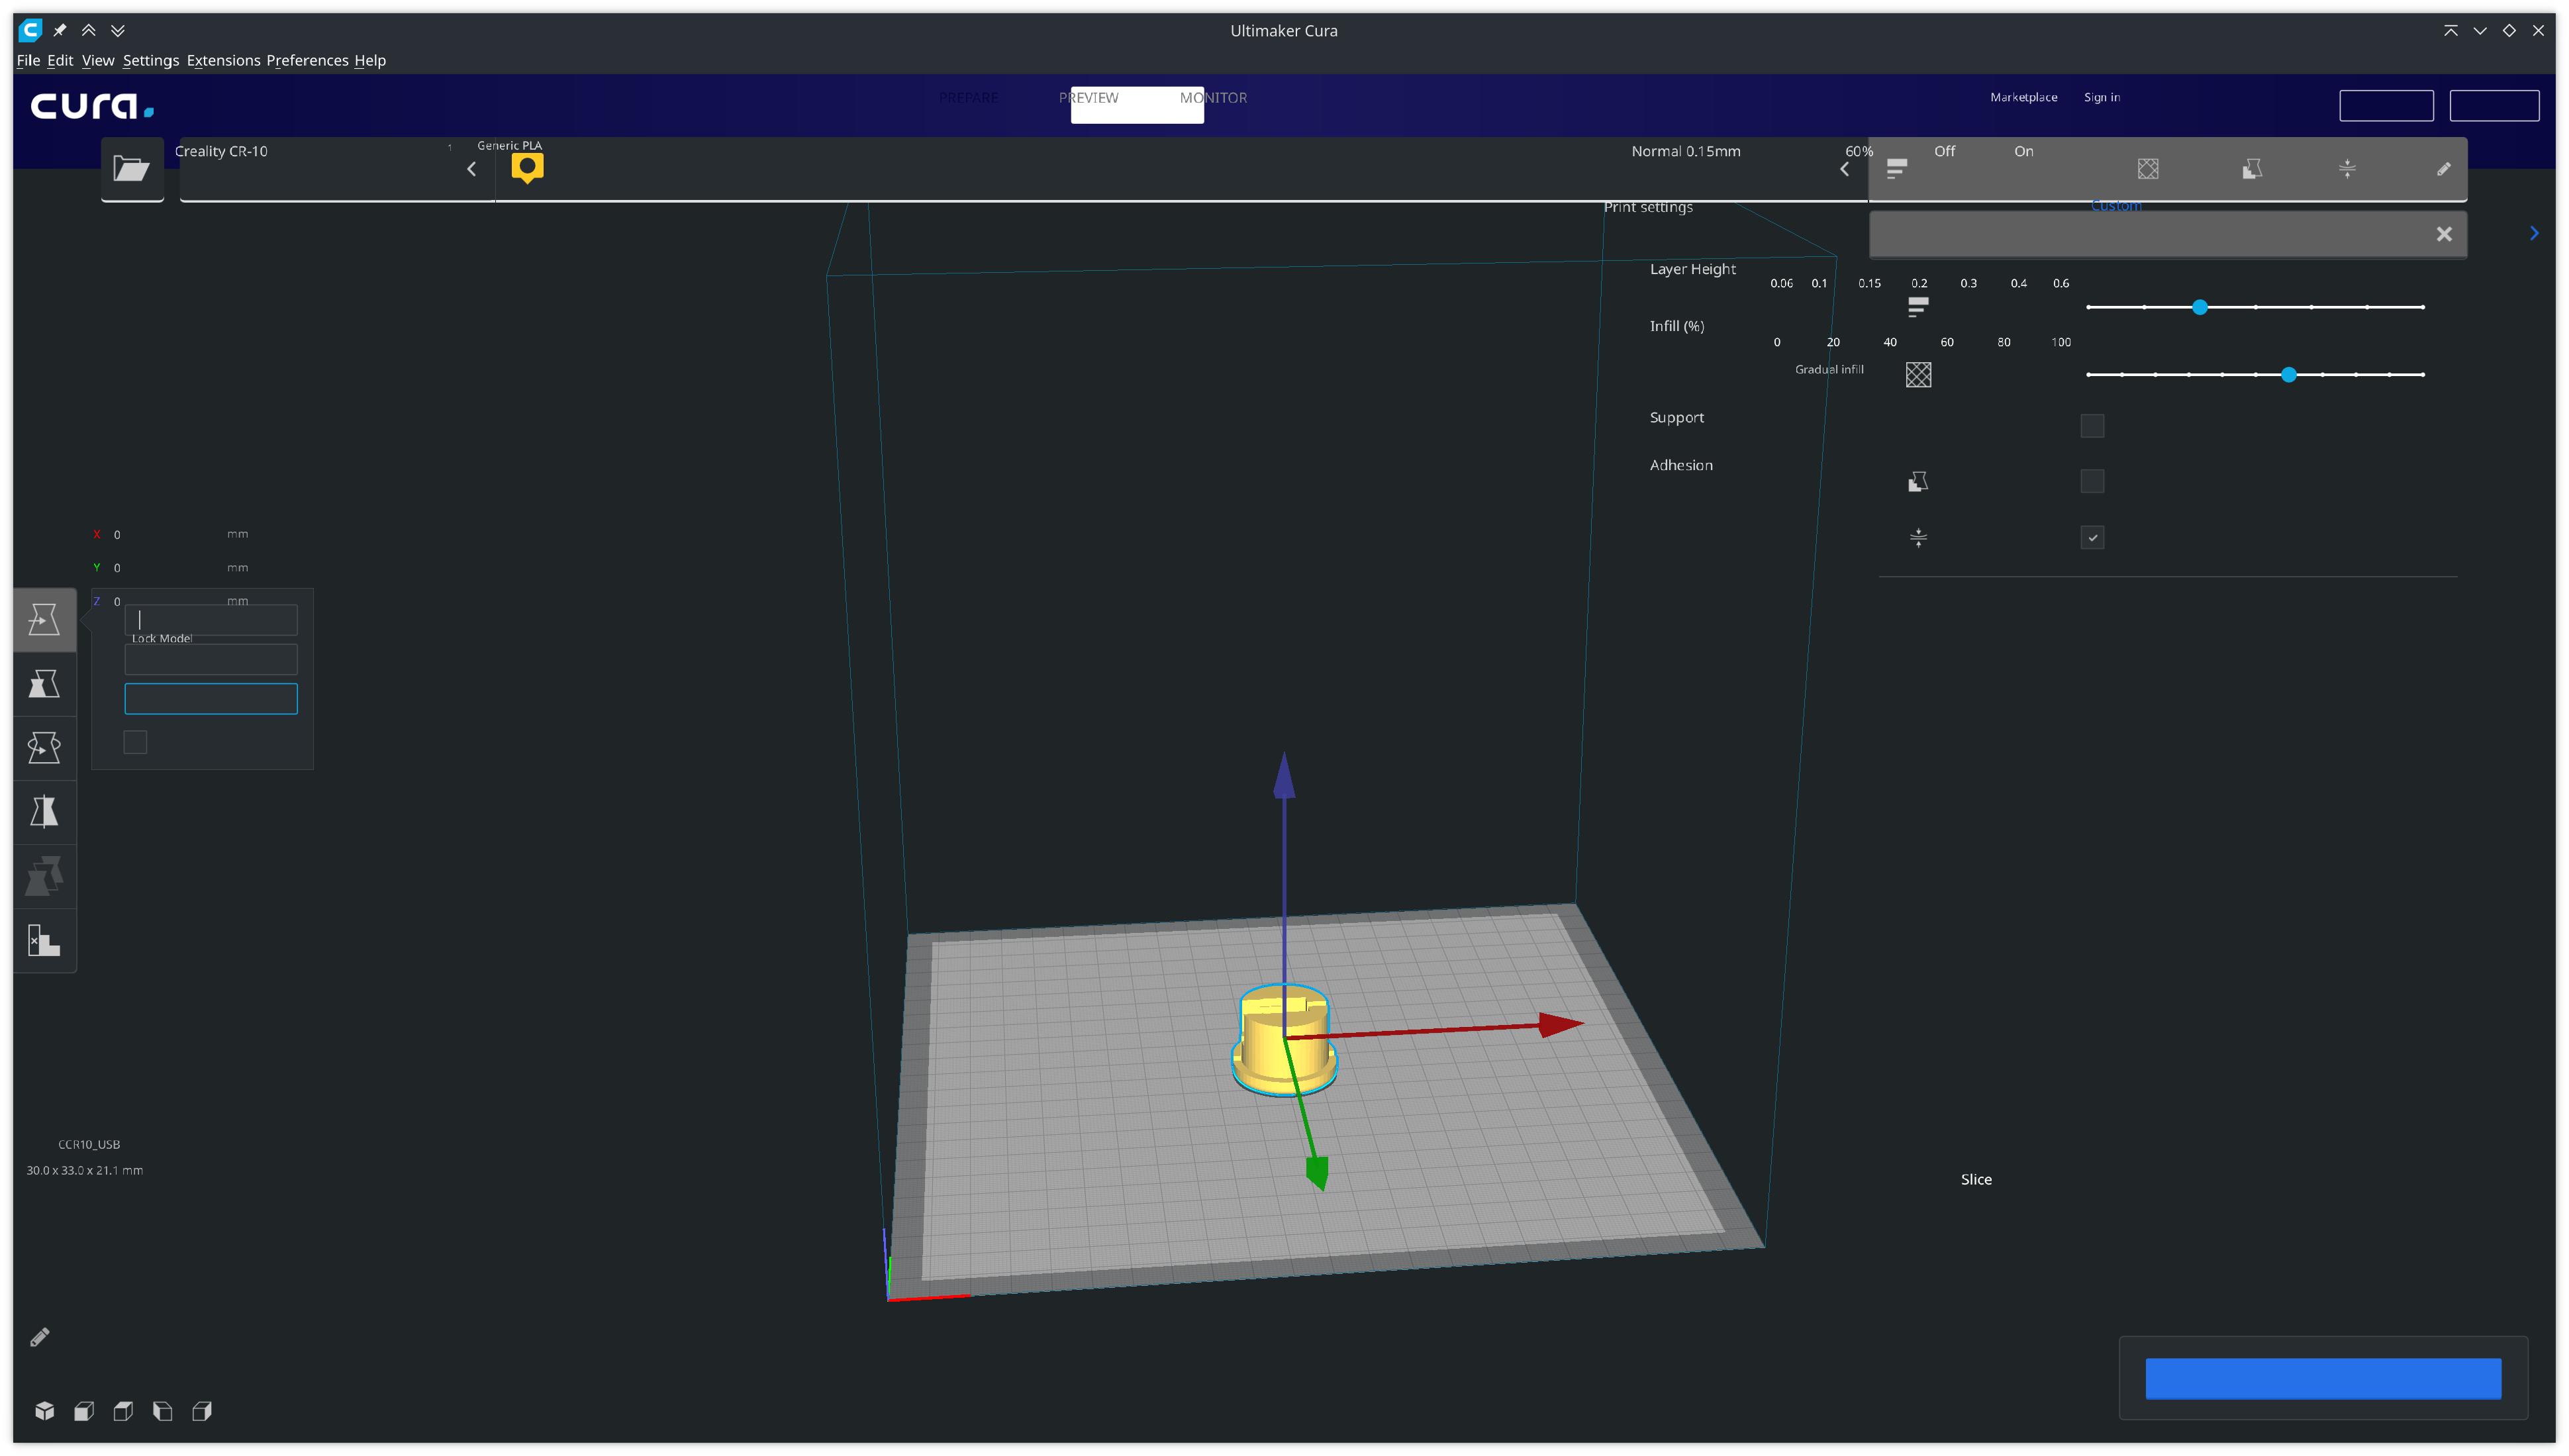Select the Support Blocker tool

pyautogui.click(x=44, y=940)
